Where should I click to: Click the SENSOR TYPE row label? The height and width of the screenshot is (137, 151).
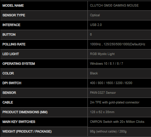click(x=14, y=15)
